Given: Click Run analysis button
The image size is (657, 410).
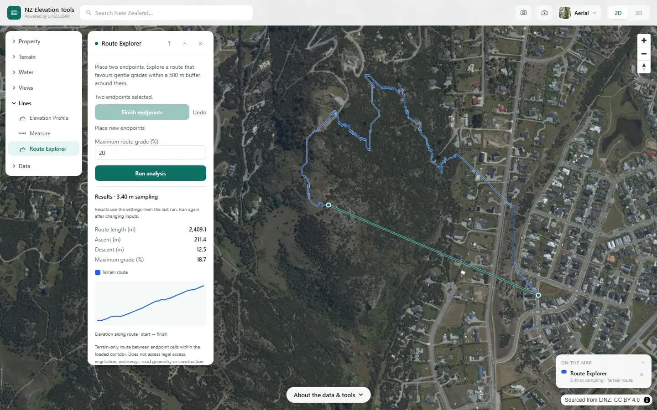Looking at the screenshot, I should 151,173.
